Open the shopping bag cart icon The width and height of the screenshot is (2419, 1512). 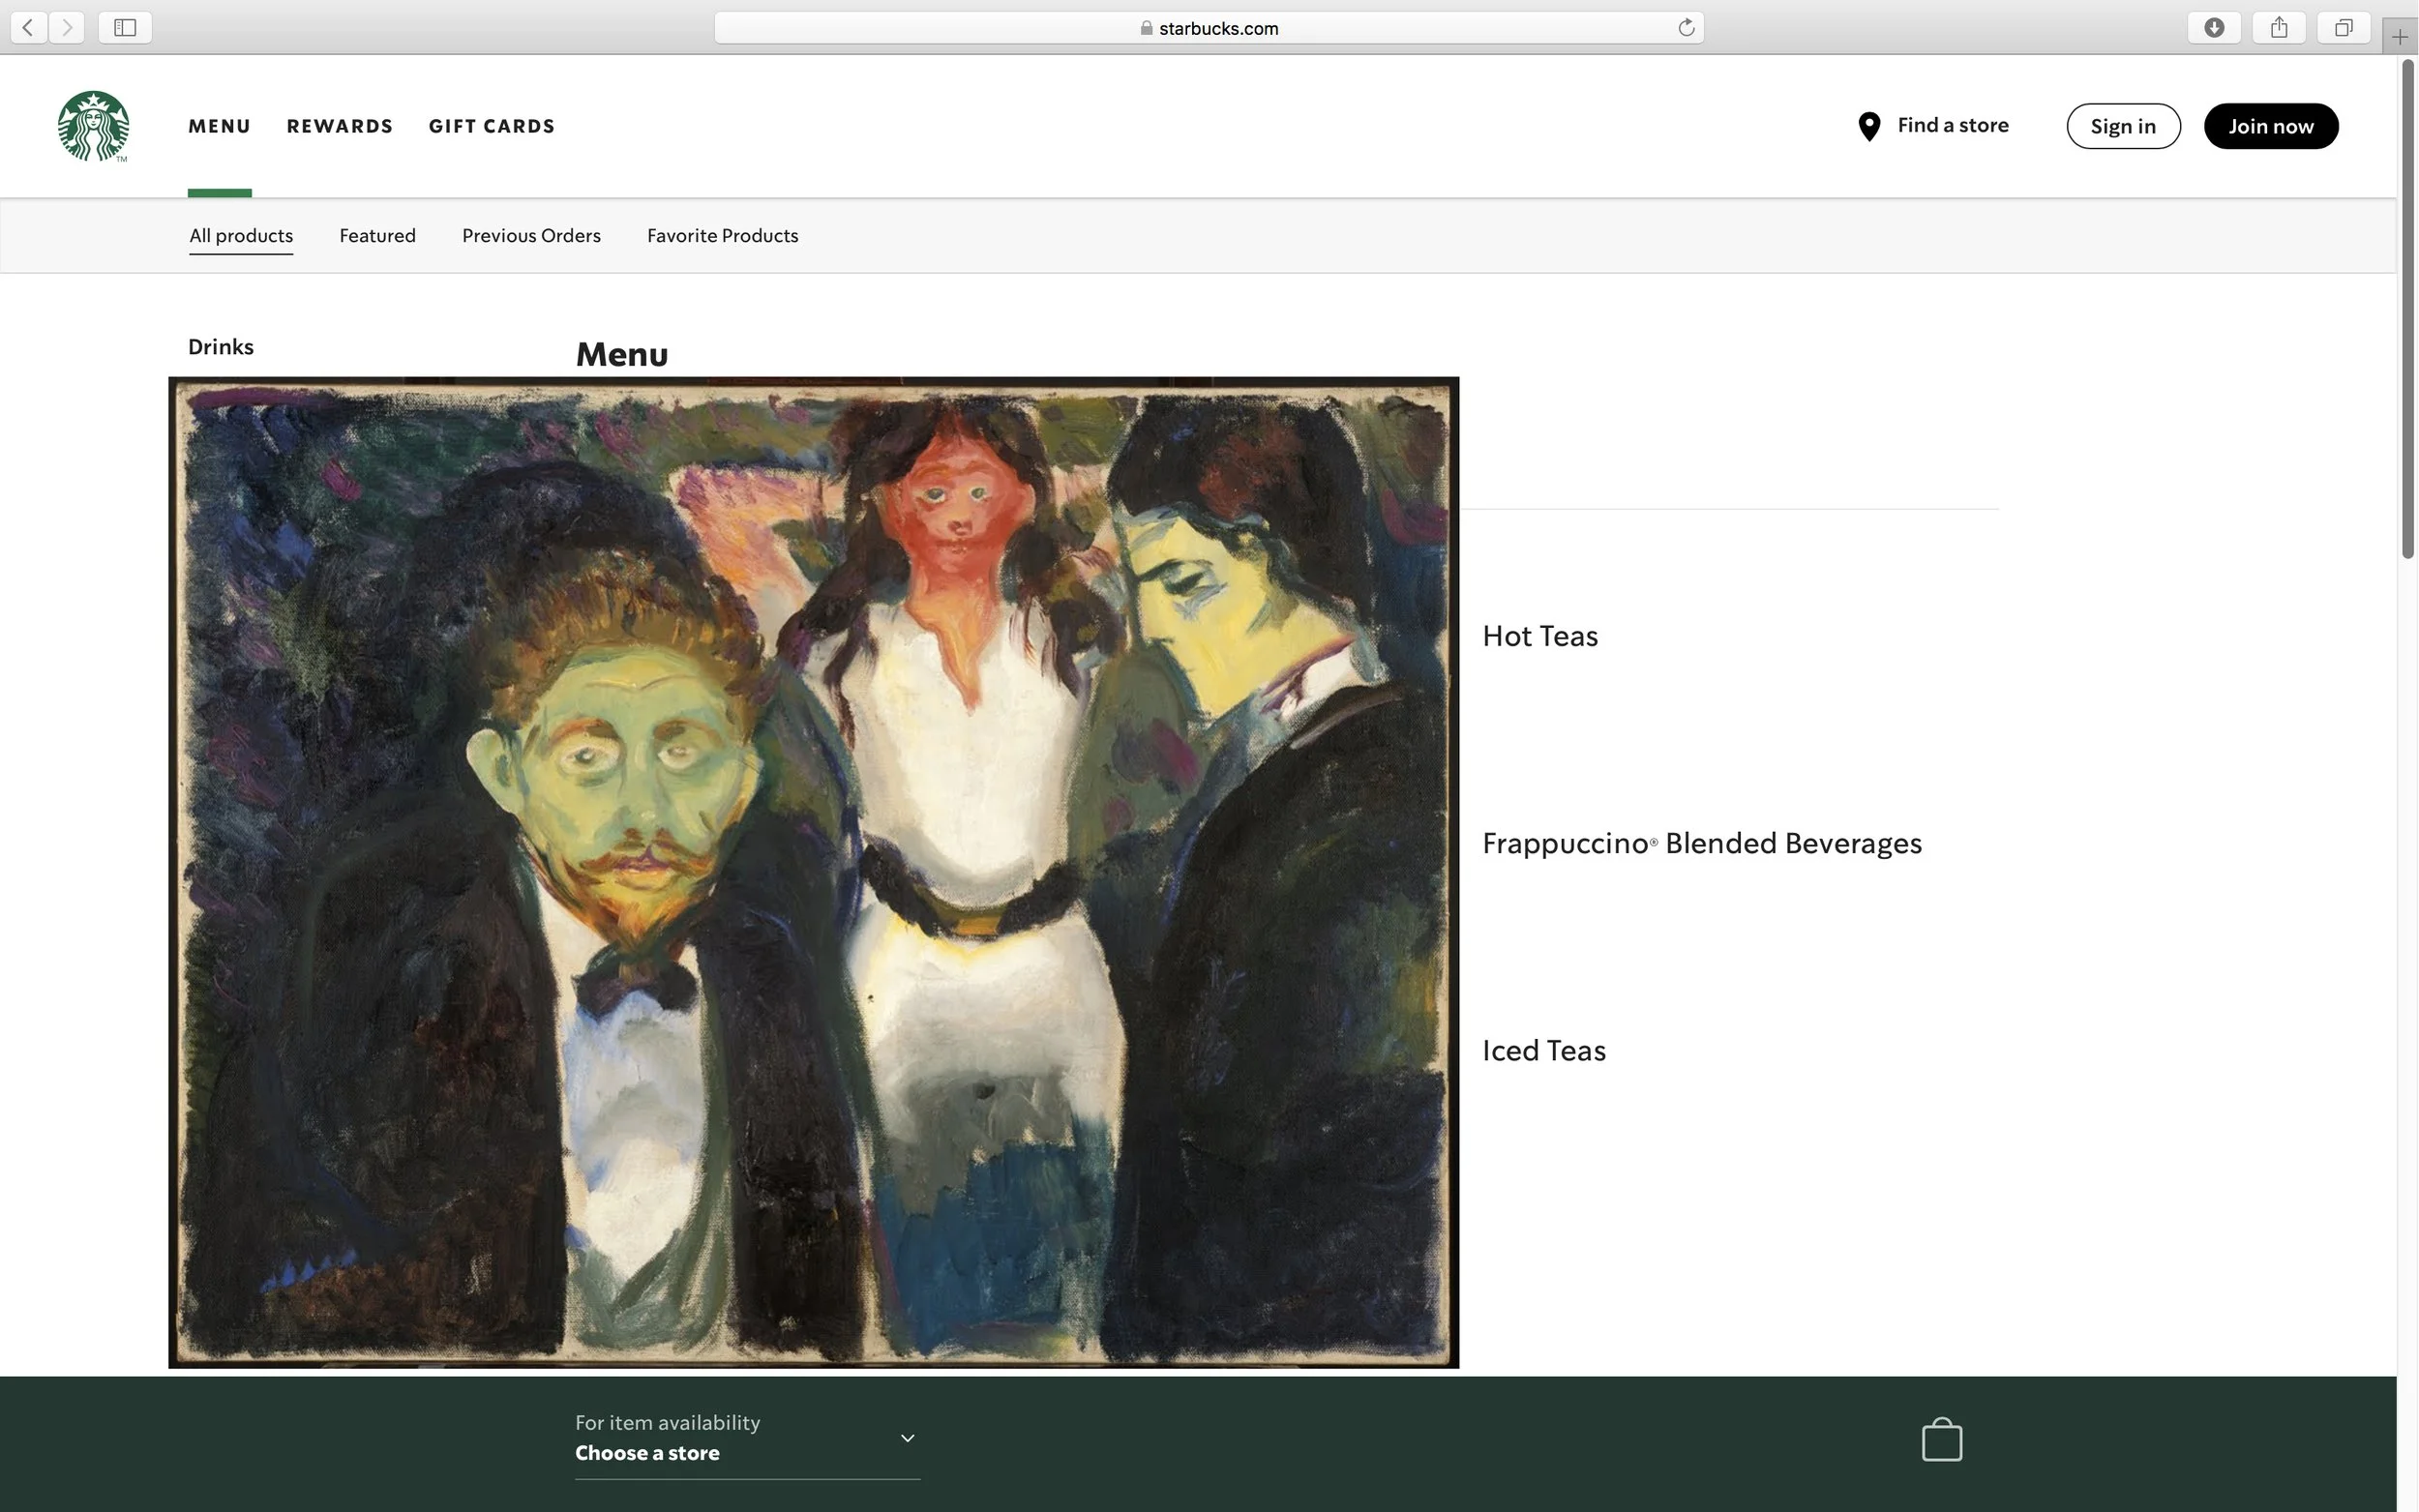click(1941, 1440)
